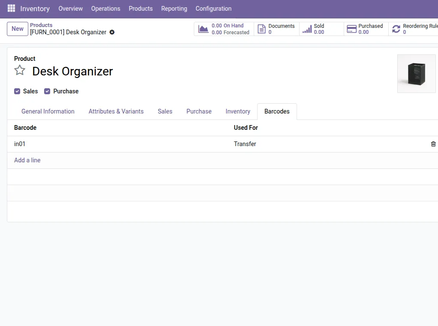The image size is (438, 326).
Task: Open the apps grid menu icon
Action: coord(11,9)
